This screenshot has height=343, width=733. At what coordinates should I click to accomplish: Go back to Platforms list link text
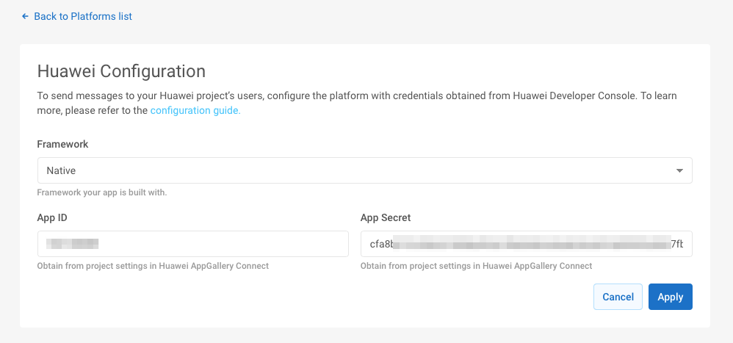click(83, 16)
